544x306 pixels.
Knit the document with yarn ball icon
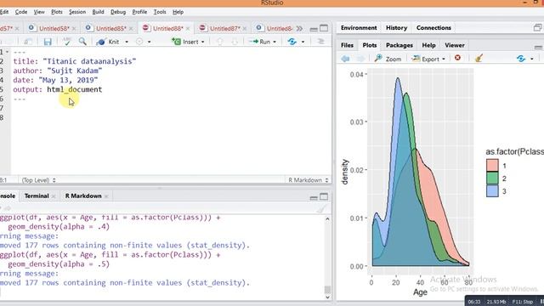(108, 42)
